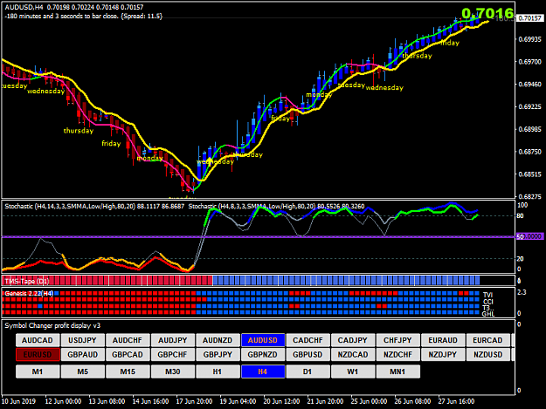Viewport: 546px width, 409px height.
Task: Set timeframe to M5
Action: [x=82, y=372]
